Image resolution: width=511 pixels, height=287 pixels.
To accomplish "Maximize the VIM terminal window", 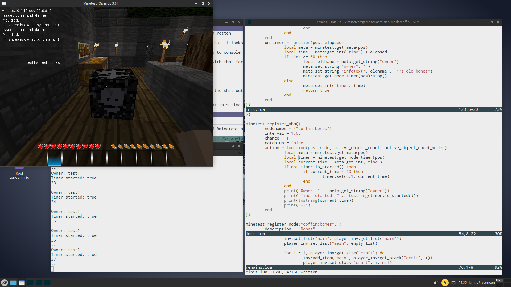I will (x=492, y=22).
